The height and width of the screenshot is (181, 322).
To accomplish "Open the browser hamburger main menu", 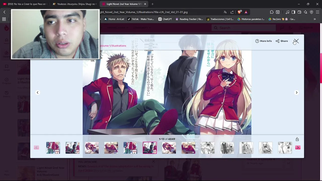I will point(317,12).
